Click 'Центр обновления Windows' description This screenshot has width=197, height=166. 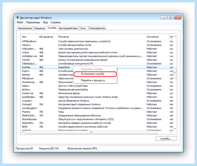74,101
